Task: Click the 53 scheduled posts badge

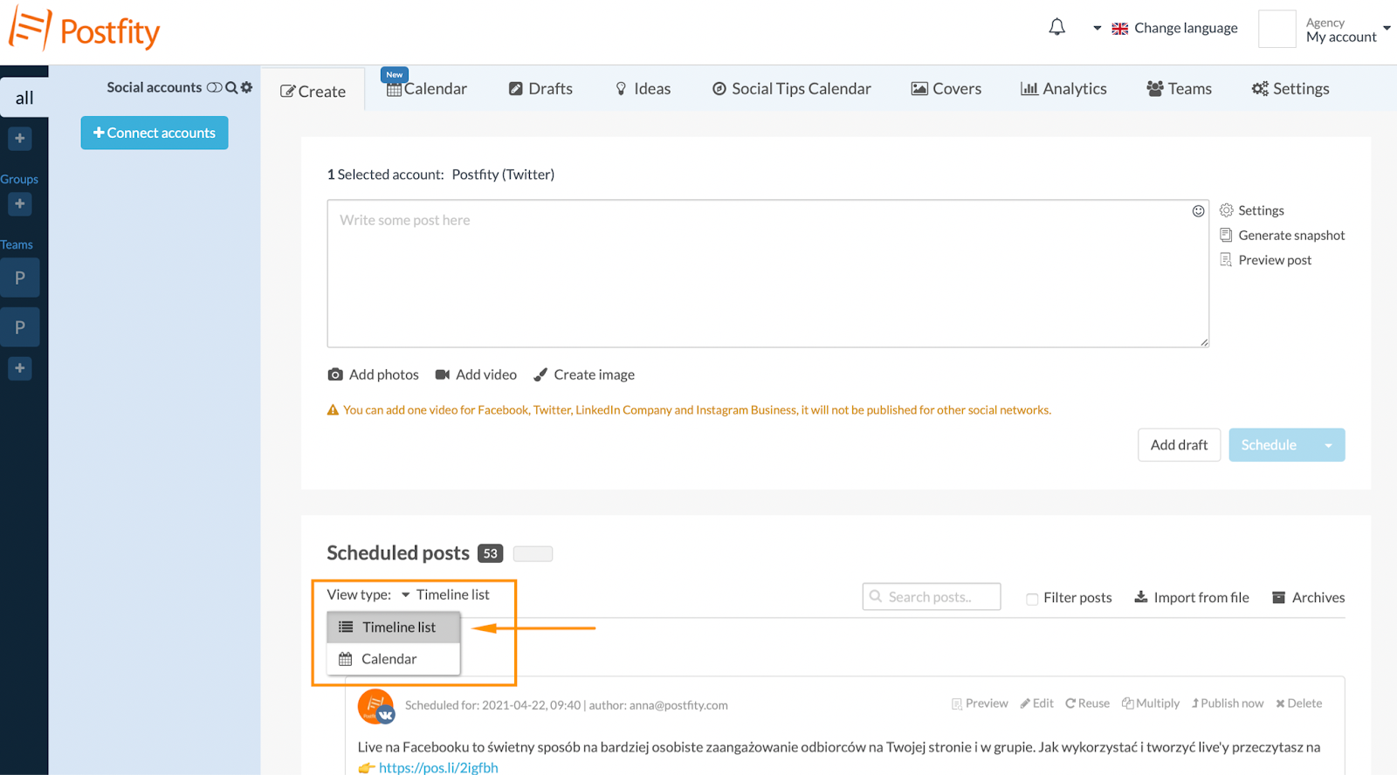Action: (491, 553)
